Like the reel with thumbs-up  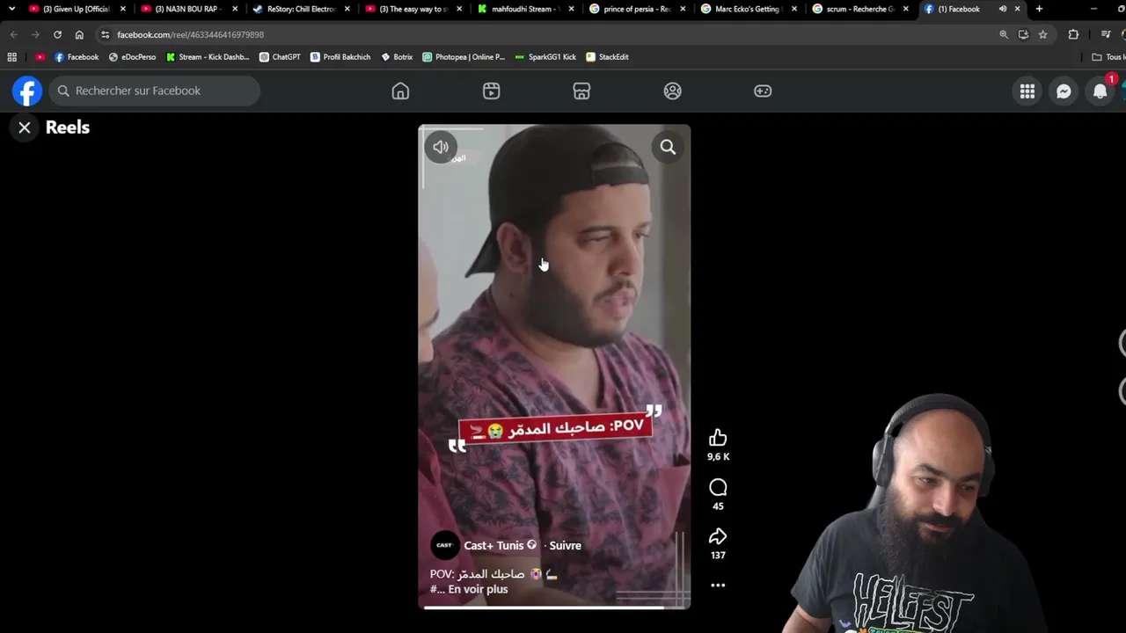tap(718, 438)
